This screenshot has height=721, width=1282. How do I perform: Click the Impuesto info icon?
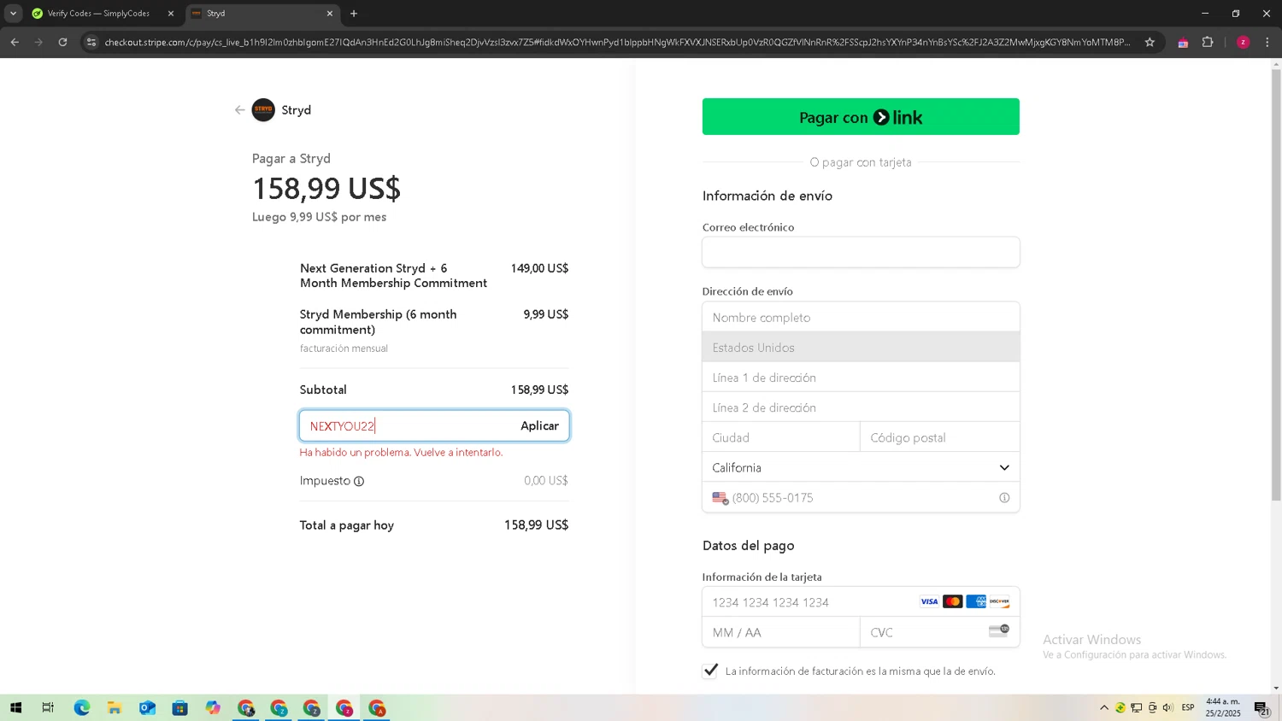coord(359,481)
